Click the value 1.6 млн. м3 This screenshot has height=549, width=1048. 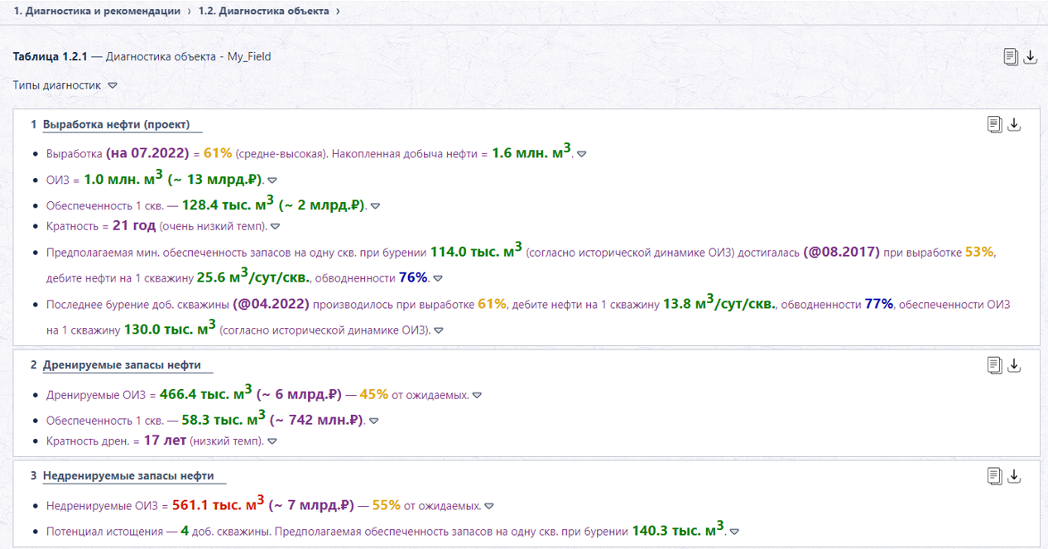point(531,152)
